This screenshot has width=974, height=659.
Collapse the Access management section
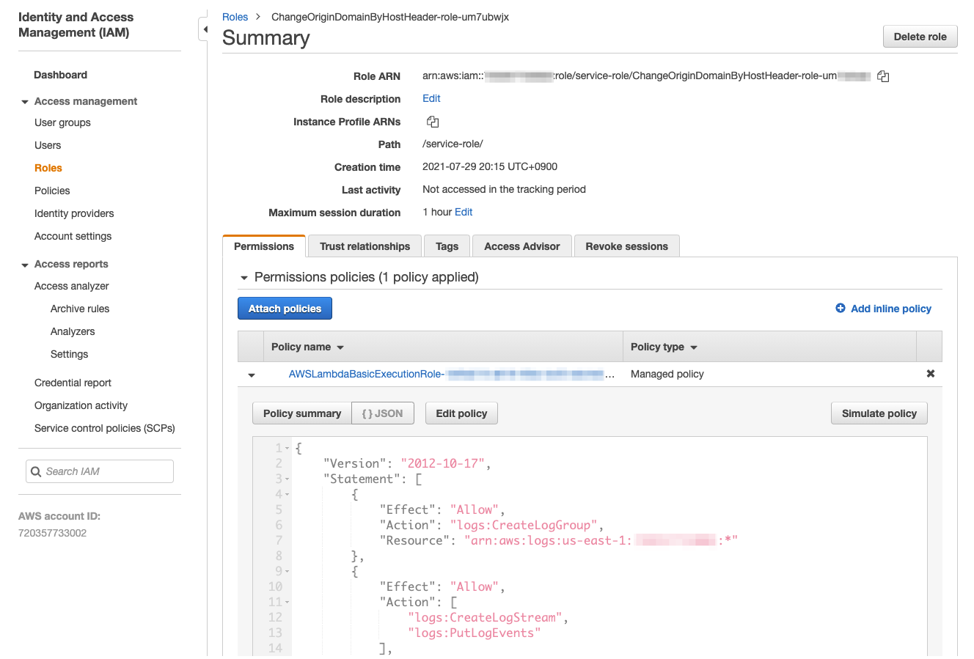pos(25,102)
